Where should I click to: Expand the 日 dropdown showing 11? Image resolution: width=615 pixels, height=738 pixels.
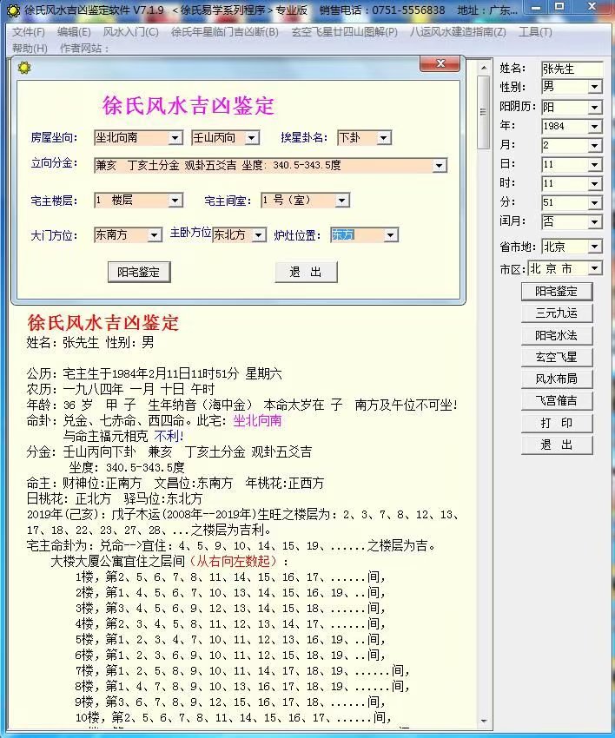click(x=595, y=165)
